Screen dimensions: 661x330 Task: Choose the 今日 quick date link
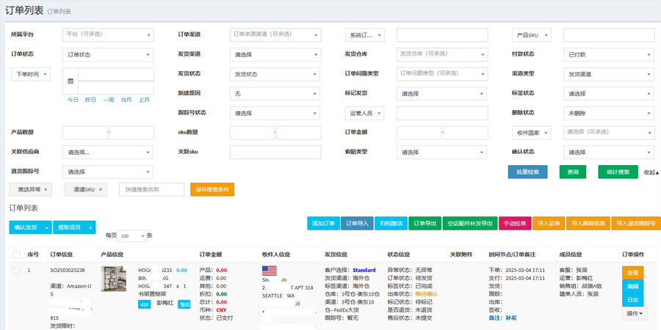pos(73,100)
